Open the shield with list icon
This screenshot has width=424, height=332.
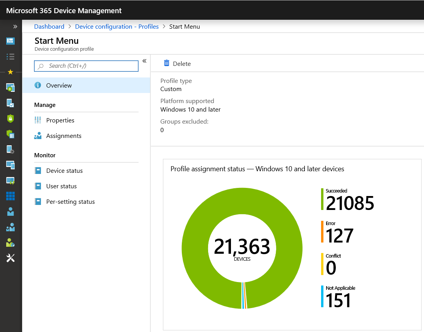click(10, 134)
